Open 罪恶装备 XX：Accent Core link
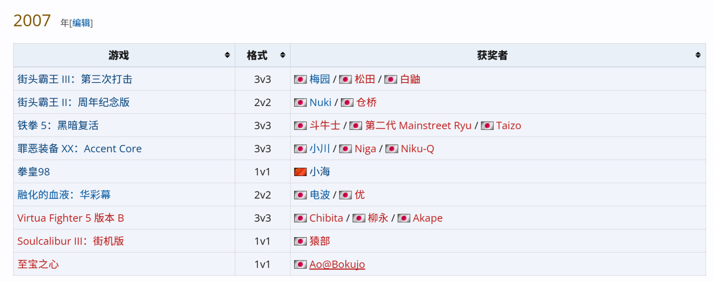 pos(80,148)
